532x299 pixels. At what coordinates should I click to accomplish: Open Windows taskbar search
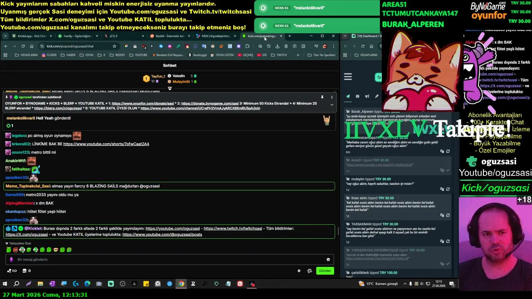17,284
